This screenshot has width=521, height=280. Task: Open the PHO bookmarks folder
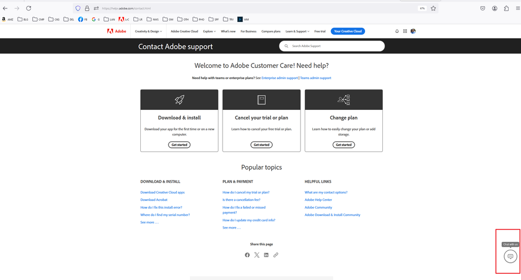click(x=198, y=19)
